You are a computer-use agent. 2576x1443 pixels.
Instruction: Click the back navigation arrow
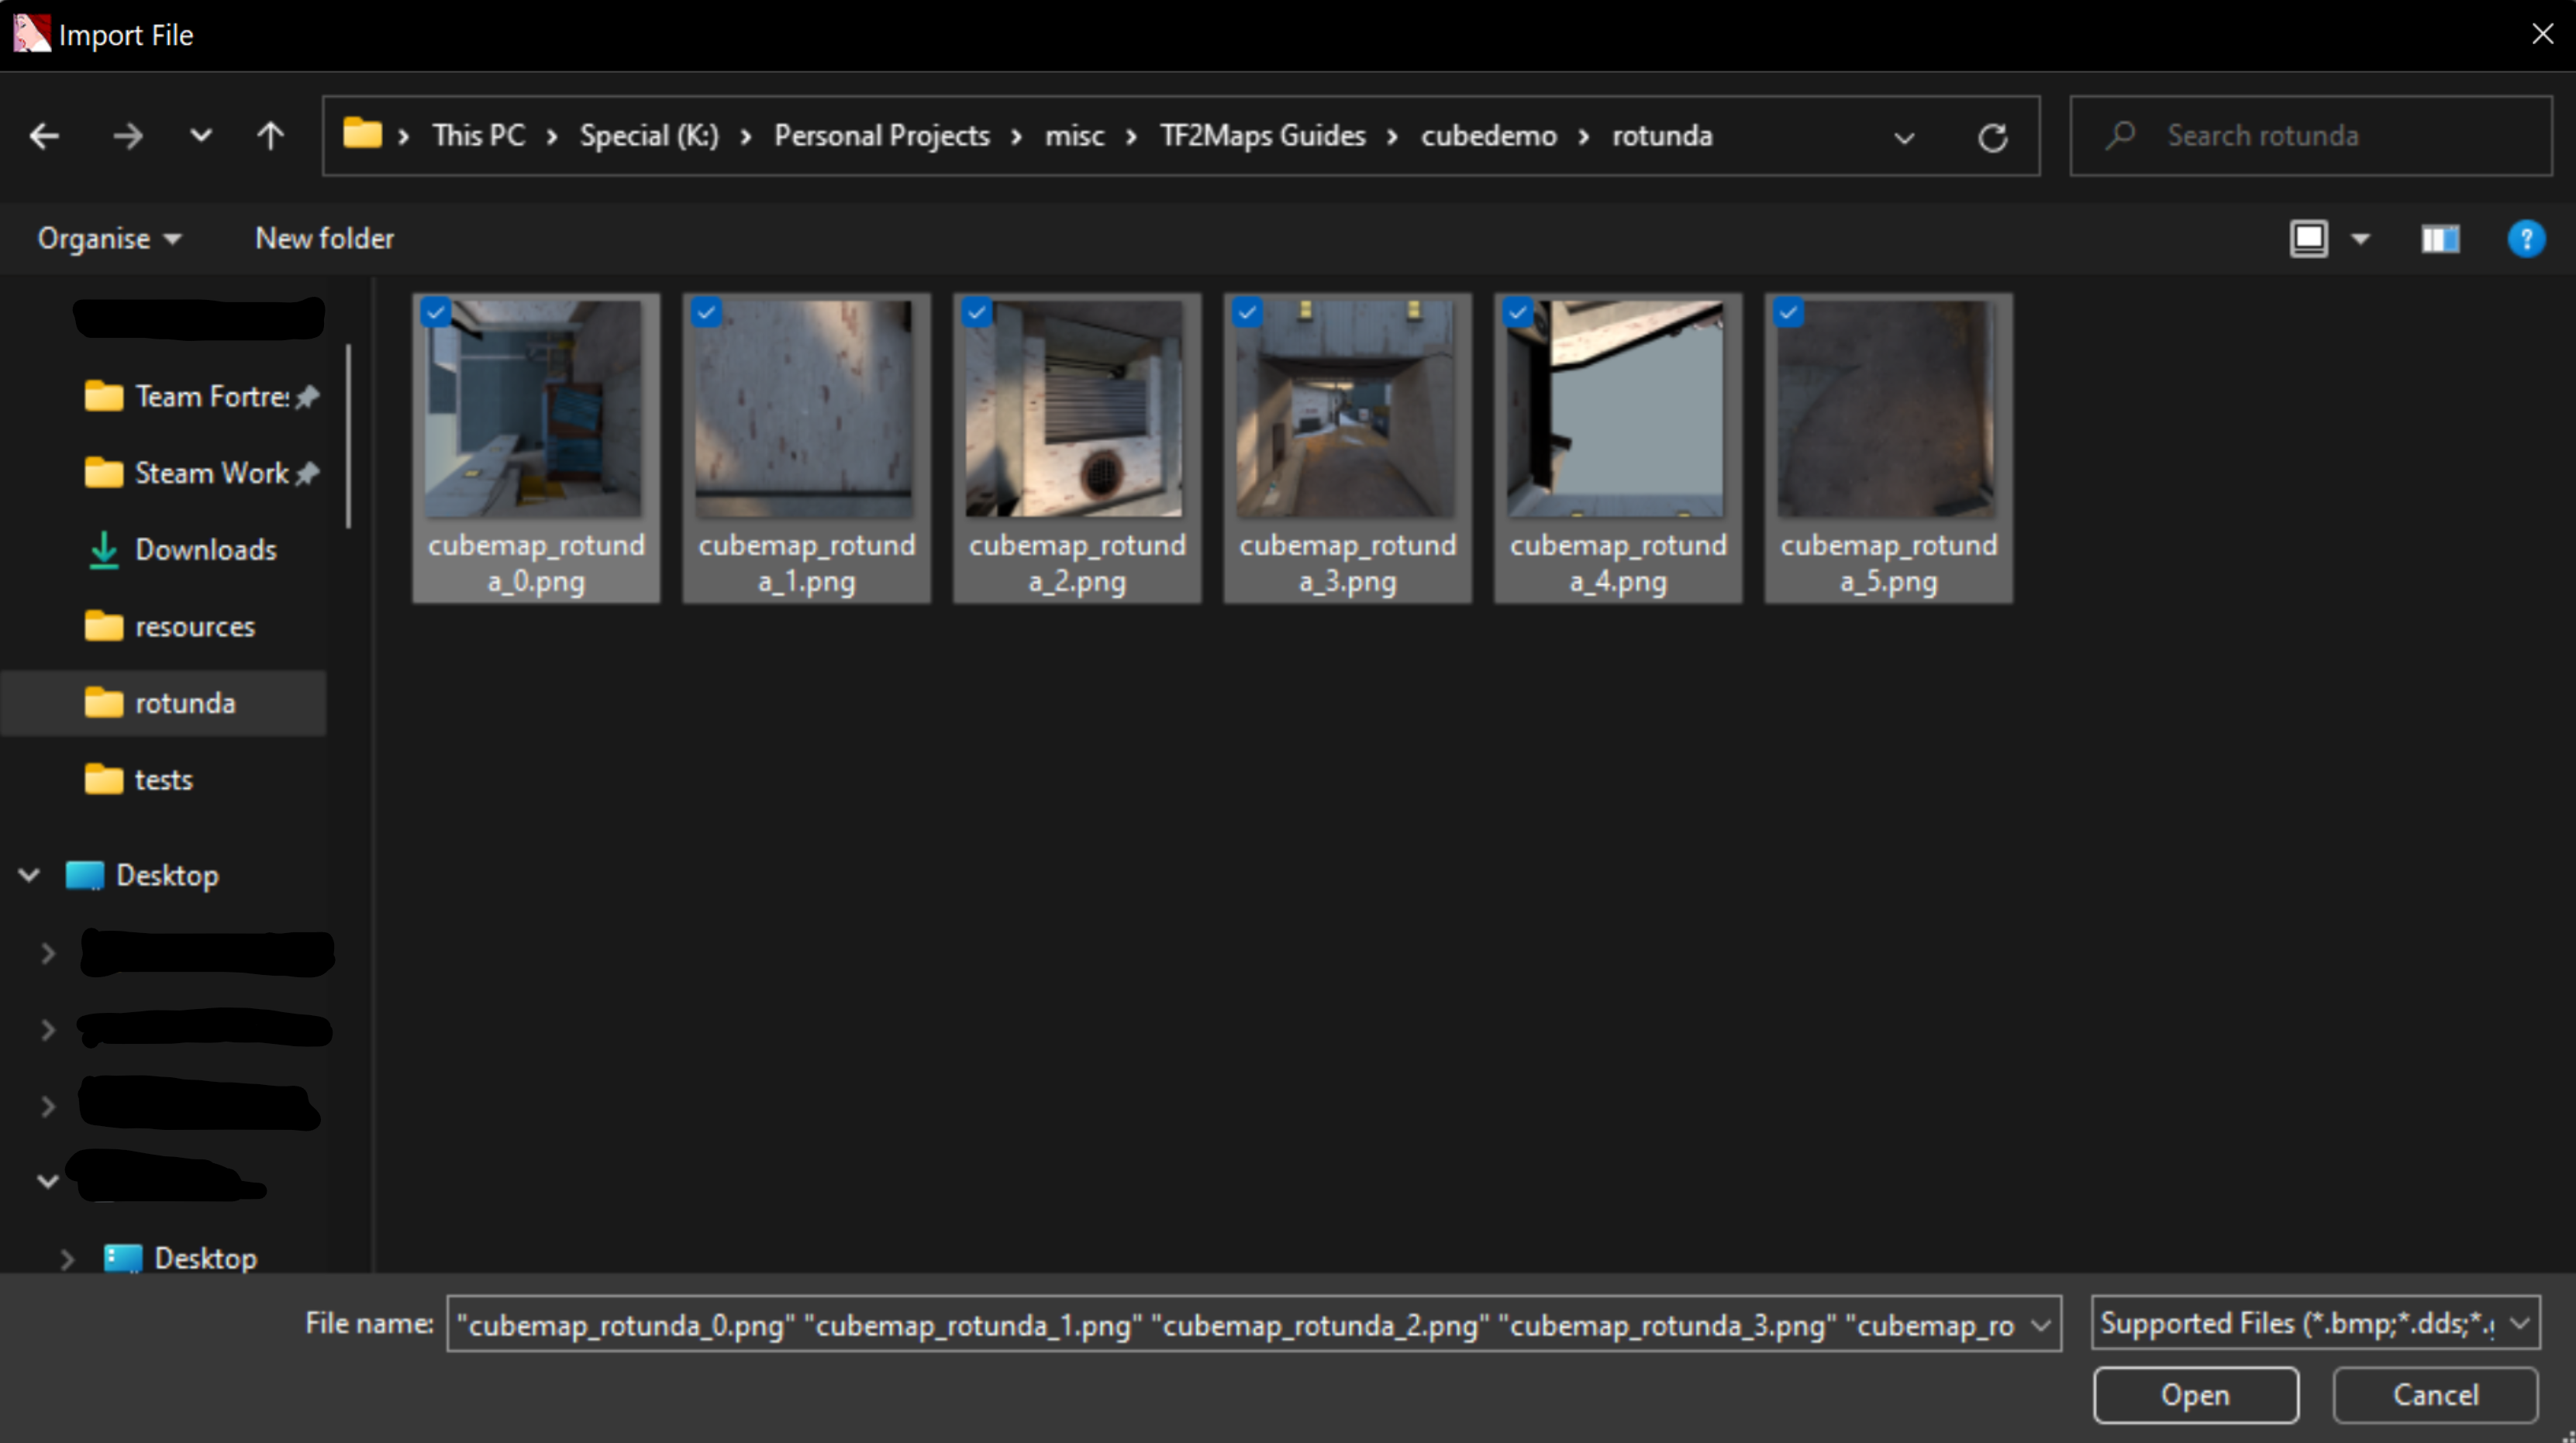[44, 136]
